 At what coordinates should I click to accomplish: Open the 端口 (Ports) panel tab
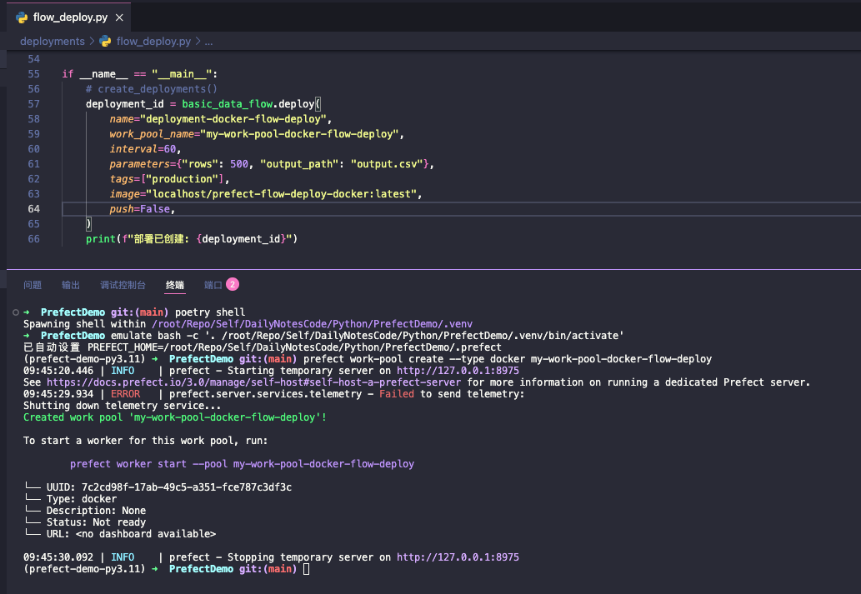[213, 285]
